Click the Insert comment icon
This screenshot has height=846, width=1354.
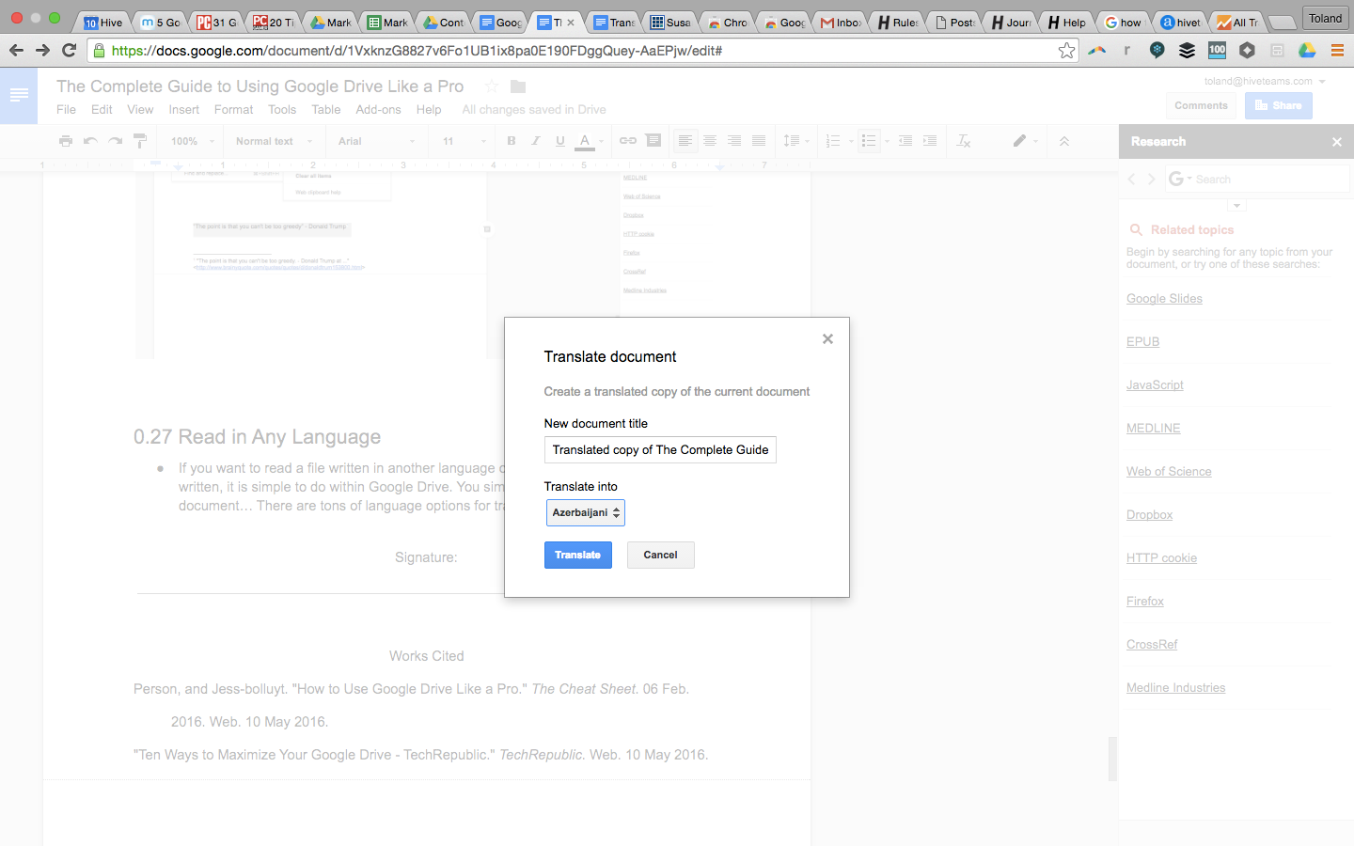(x=653, y=141)
